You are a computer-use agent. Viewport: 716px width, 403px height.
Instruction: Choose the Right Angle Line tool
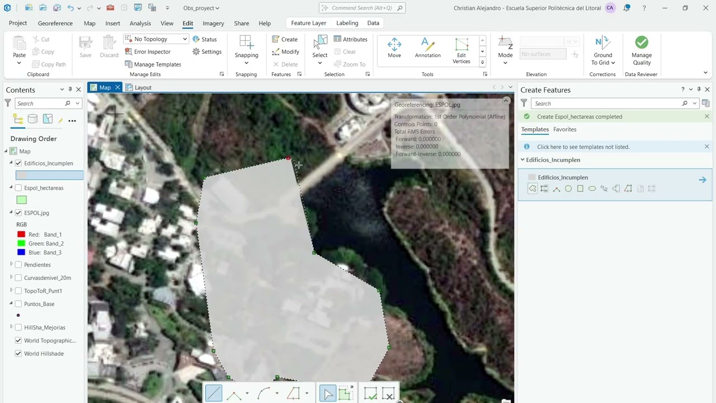coord(234,394)
